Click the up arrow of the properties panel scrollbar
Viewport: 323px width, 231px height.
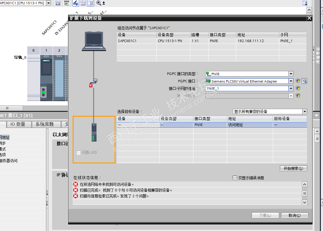(317, 131)
